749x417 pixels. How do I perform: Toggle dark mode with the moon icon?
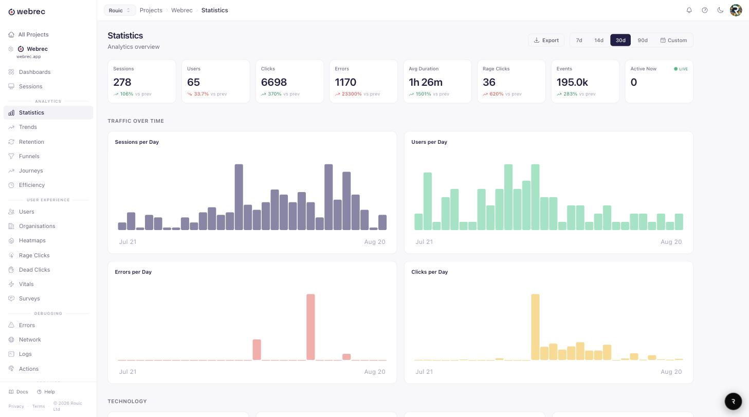pos(720,10)
